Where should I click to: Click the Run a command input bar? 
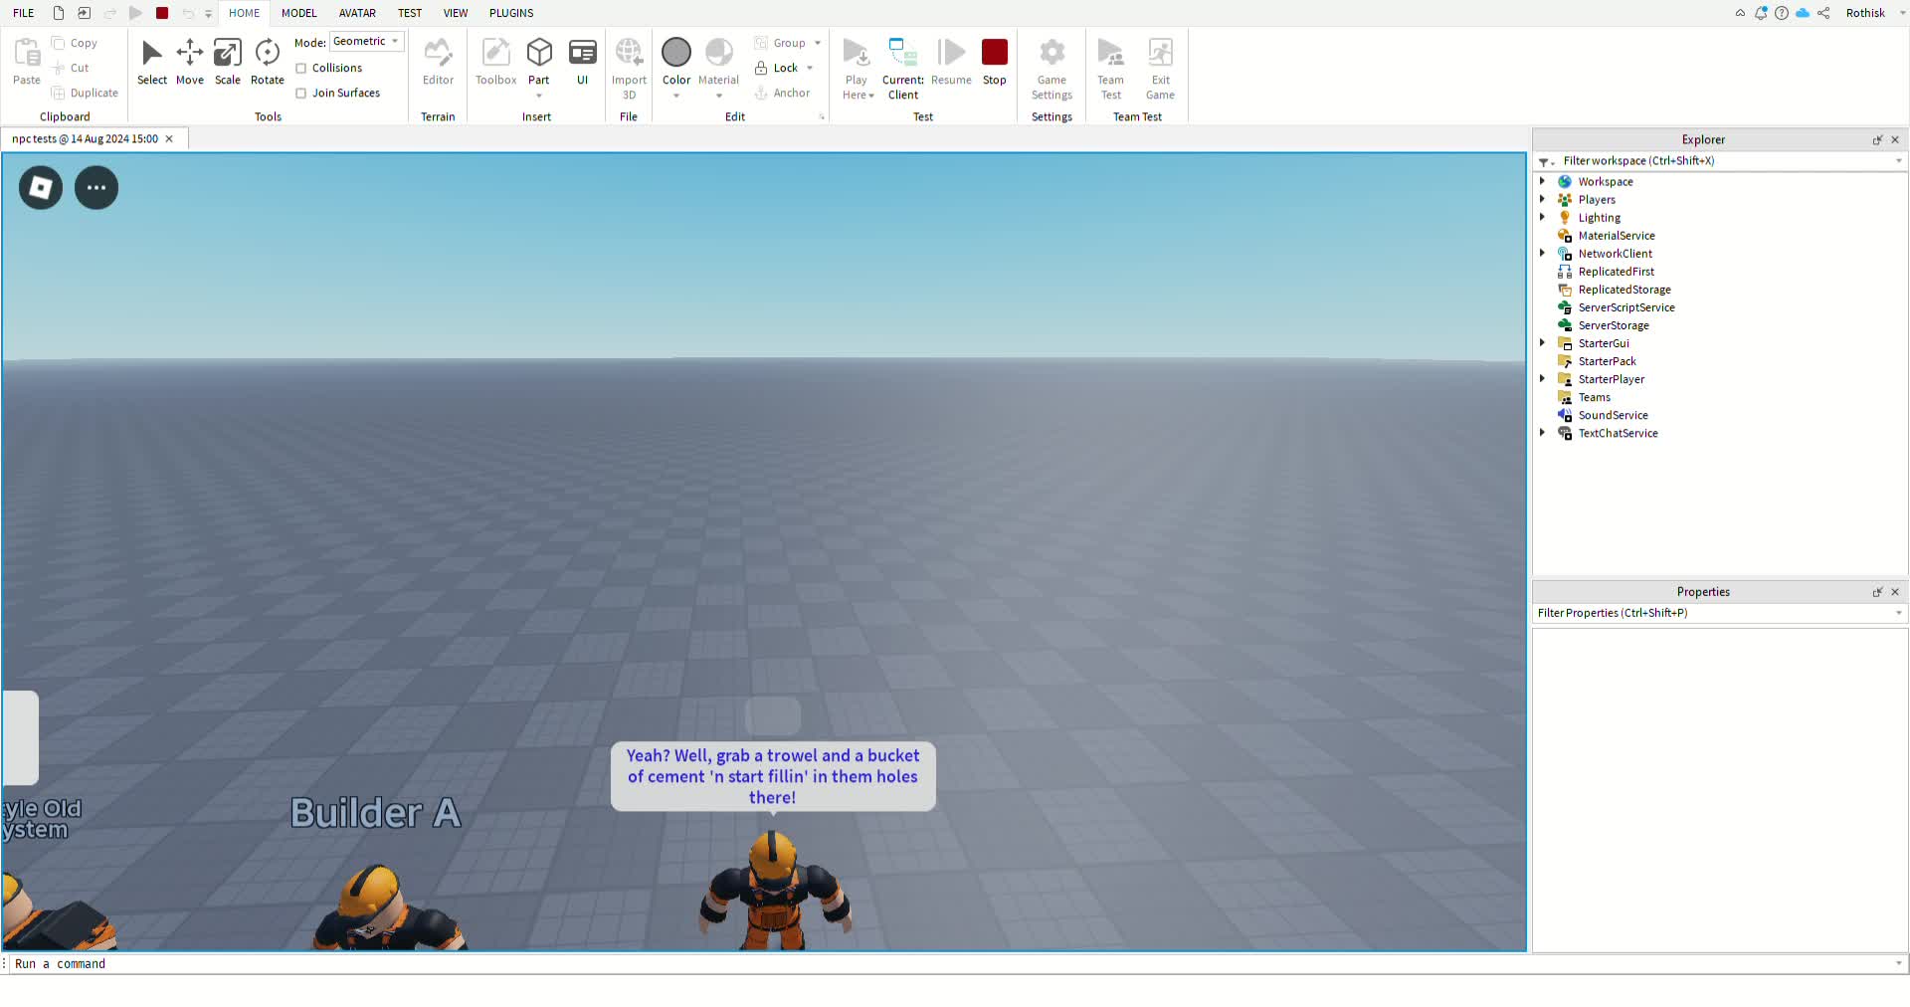(x=398, y=963)
